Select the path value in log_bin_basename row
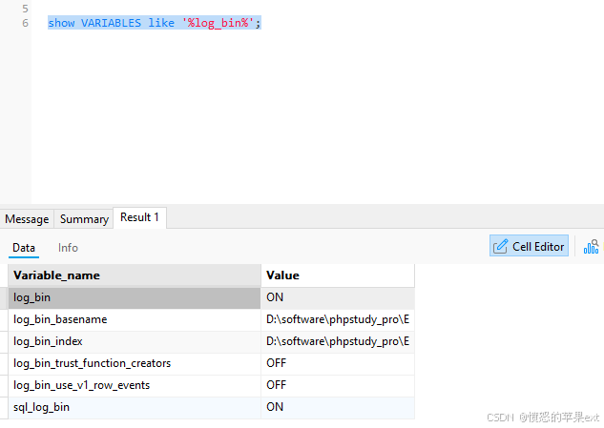Screen dimensions: 604x428 point(338,320)
